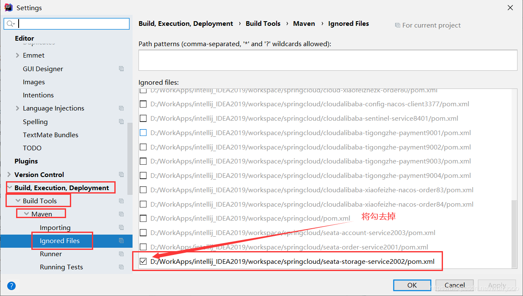Click the settings tree scrollbar
Viewport: 523px width, 296px height.
pos(130,158)
